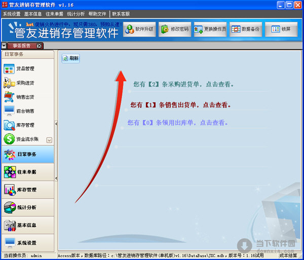Minimize the application window

point(281,5)
